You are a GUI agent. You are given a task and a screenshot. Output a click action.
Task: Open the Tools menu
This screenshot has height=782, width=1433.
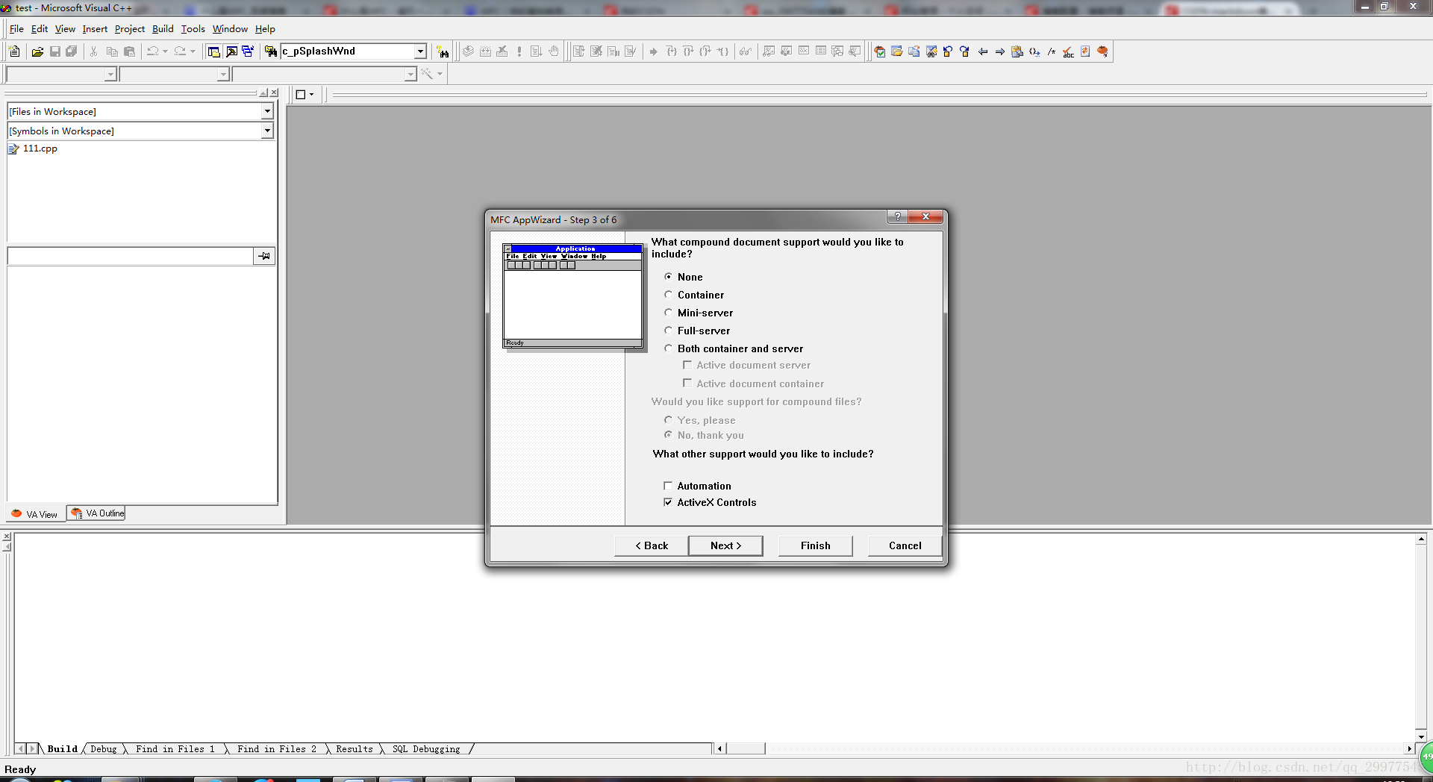pyautogui.click(x=193, y=28)
